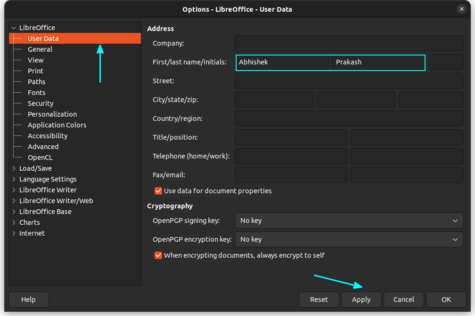The height and width of the screenshot is (316, 475).
Task: Open the Personalization options page
Action: point(52,114)
